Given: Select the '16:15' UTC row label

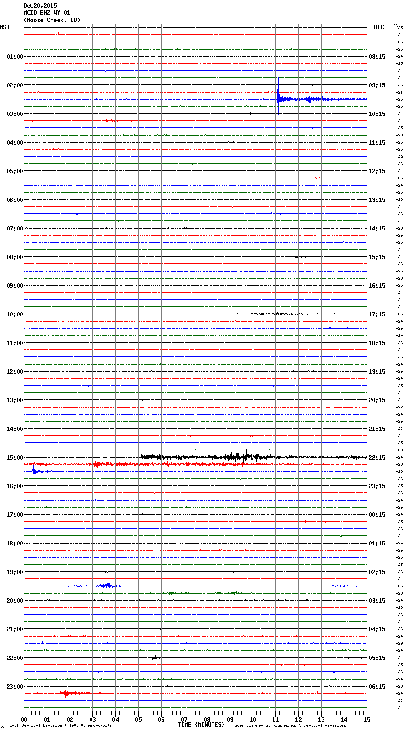Looking at the screenshot, I should tap(377, 286).
